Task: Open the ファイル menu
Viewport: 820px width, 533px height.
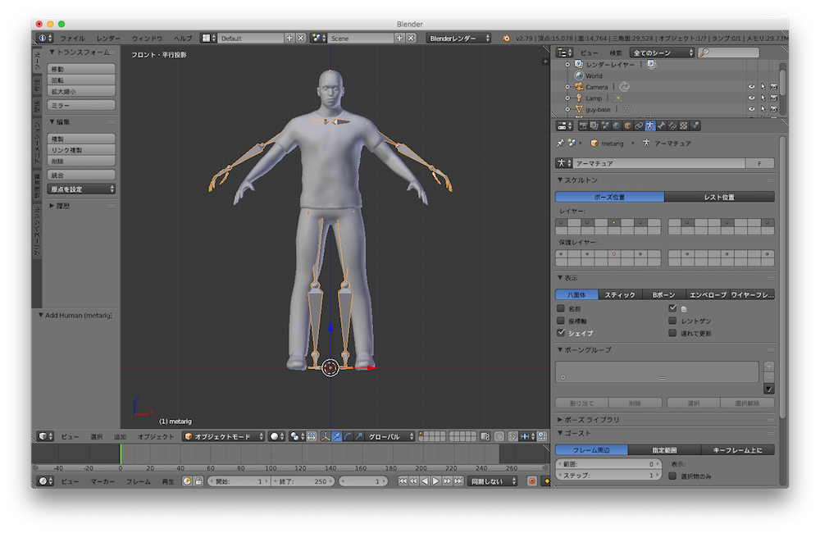Action: point(72,39)
